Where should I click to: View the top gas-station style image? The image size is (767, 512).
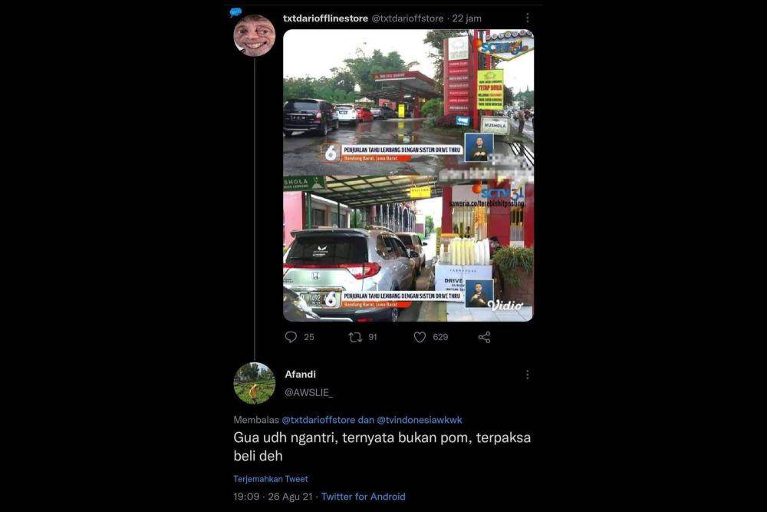408,102
